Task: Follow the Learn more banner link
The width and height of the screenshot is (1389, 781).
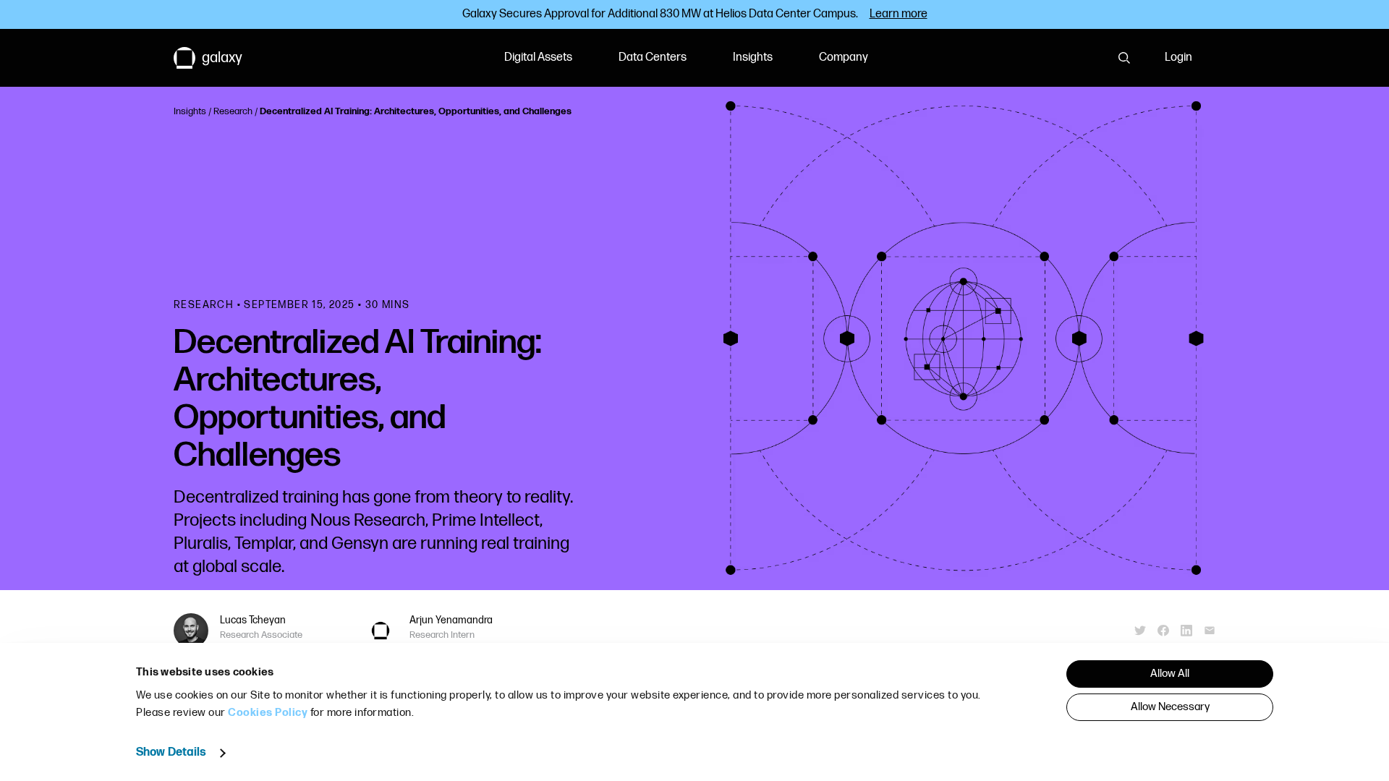Action: [x=898, y=14]
